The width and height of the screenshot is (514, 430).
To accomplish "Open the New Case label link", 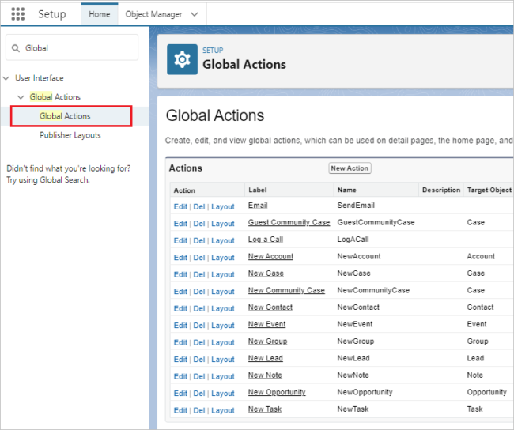I will click(266, 273).
